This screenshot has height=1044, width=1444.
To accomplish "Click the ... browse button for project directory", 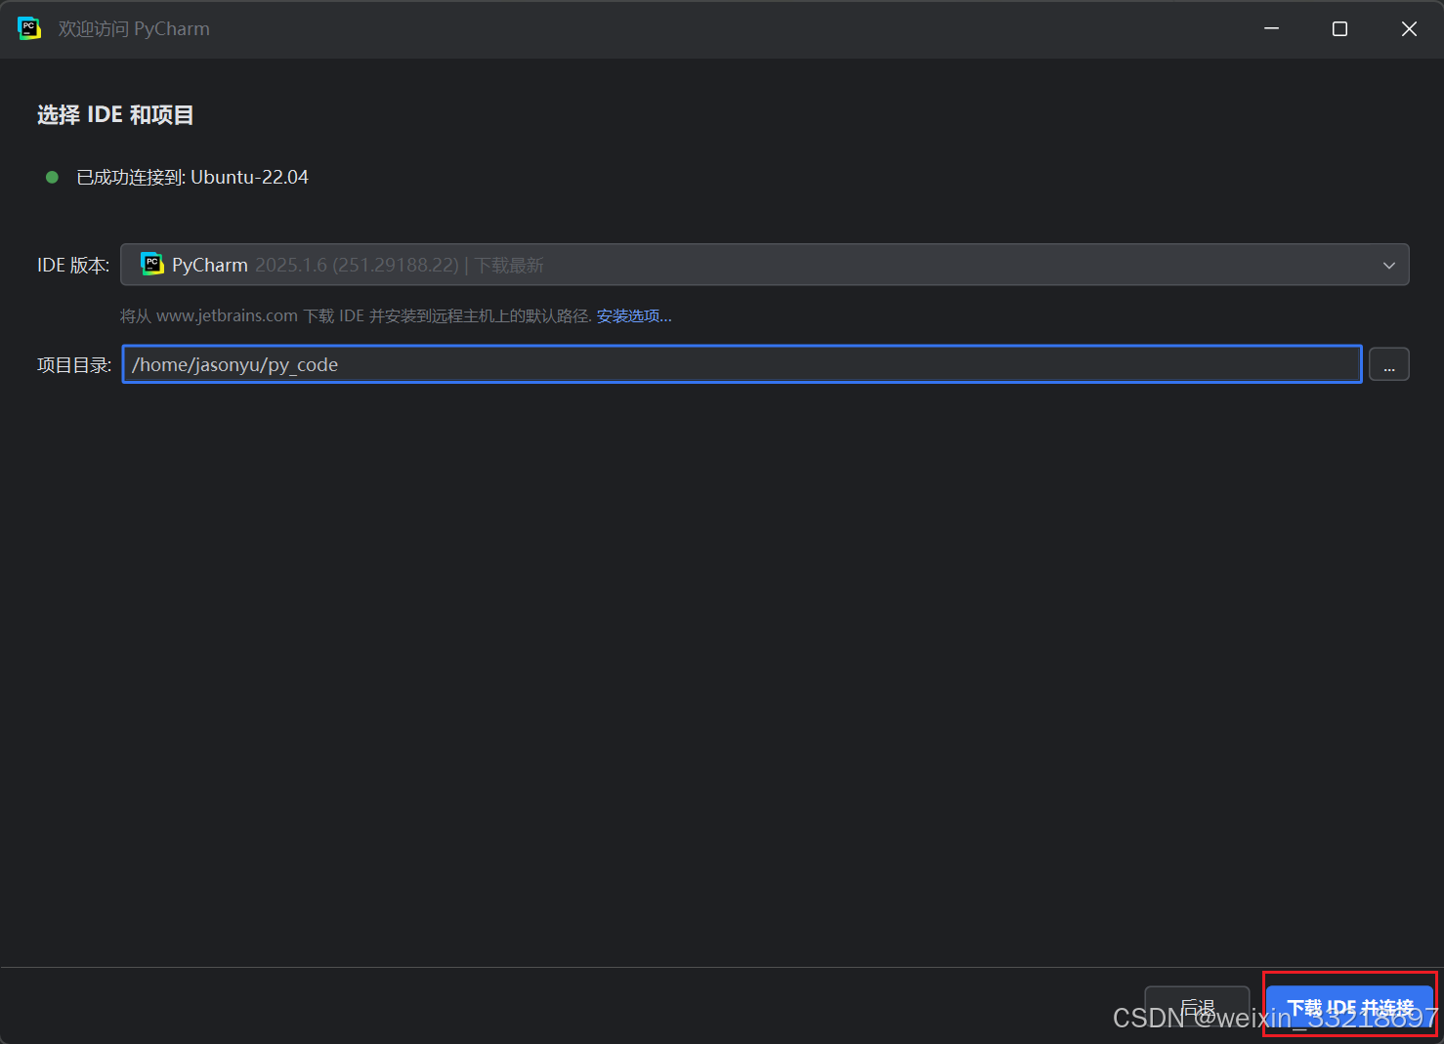I will 1388,364.
